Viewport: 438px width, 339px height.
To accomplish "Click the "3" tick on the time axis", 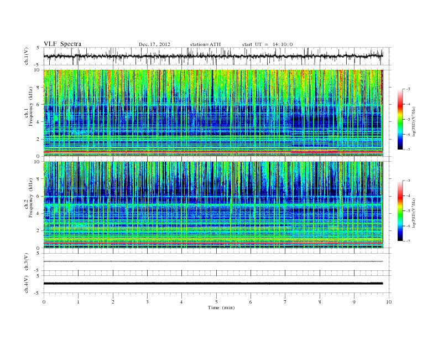I will tap(147, 302).
